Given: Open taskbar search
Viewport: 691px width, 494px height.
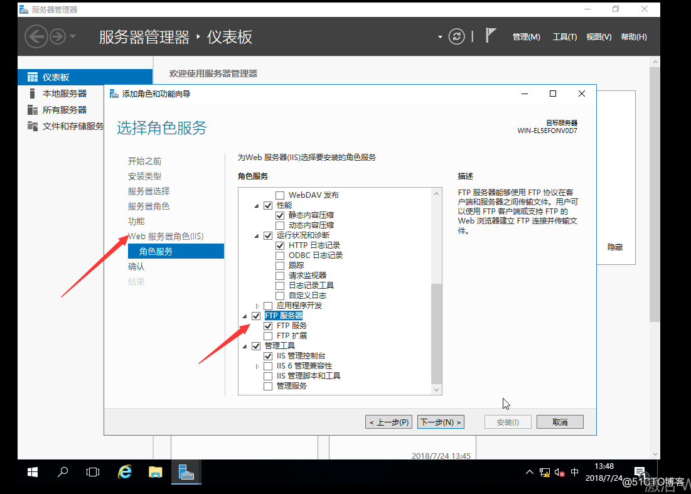Looking at the screenshot, I should 63,472.
